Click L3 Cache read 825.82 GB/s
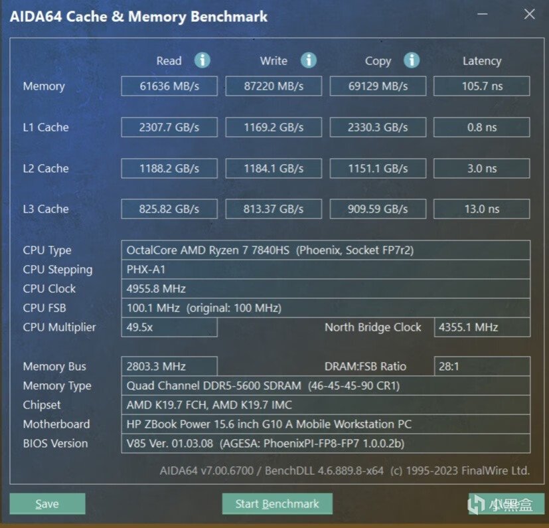The width and height of the screenshot is (549, 528). pos(169,209)
